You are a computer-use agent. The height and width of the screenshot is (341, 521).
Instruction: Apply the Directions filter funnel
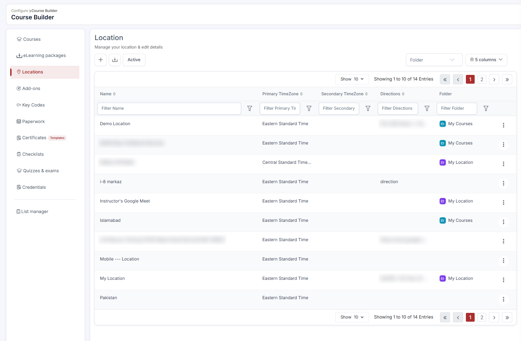[x=427, y=108]
